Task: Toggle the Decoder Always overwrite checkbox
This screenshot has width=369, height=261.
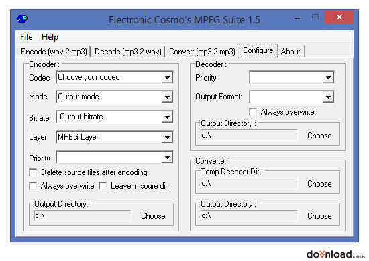Action: pyautogui.click(x=253, y=112)
